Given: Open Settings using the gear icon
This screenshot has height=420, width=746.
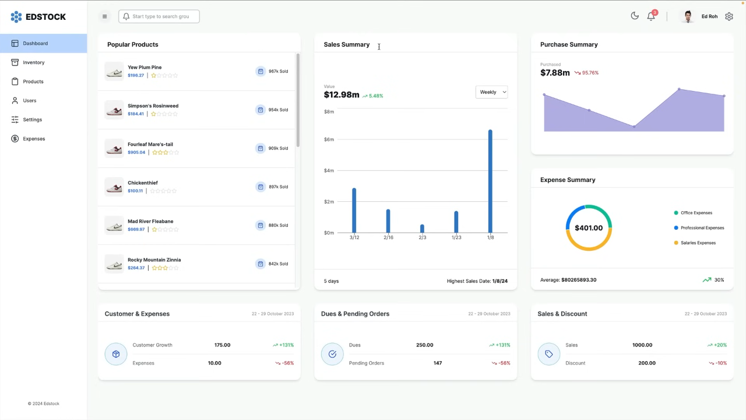Looking at the screenshot, I should click(x=729, y=16).
